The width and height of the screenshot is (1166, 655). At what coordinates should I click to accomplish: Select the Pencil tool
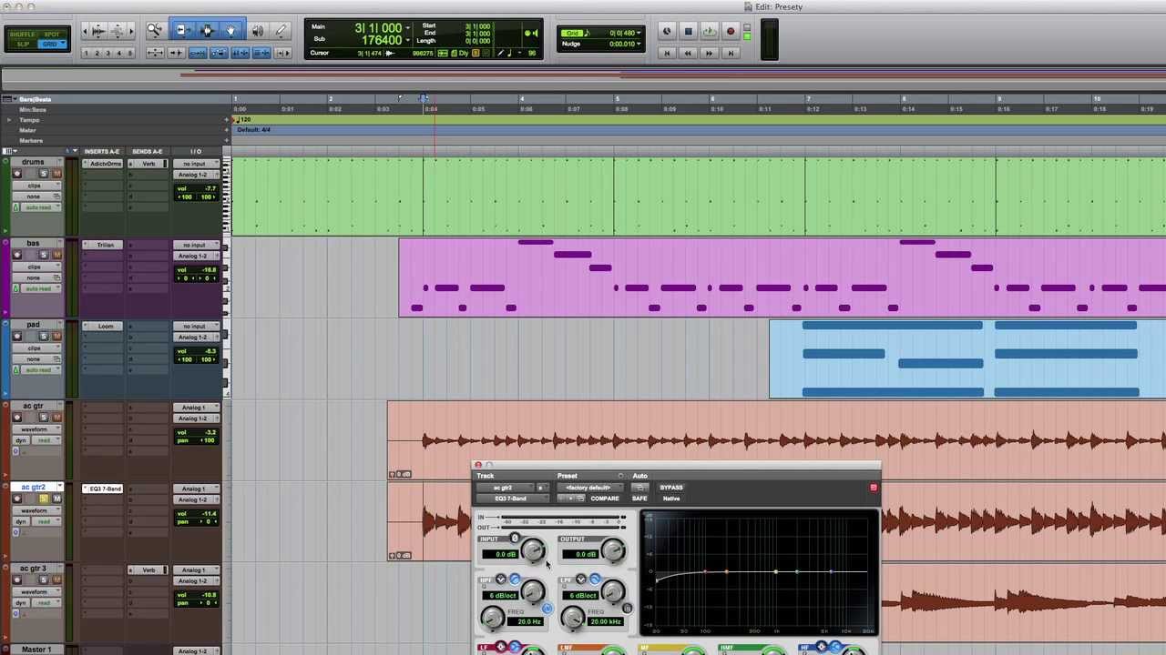tap(281, 31)
